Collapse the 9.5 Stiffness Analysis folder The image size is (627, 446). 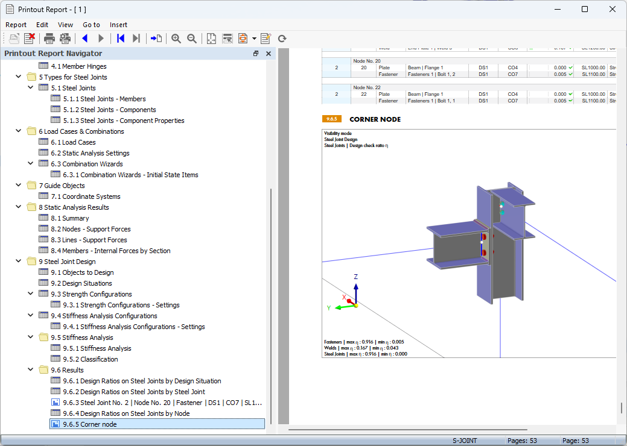[x=30, y=337]
